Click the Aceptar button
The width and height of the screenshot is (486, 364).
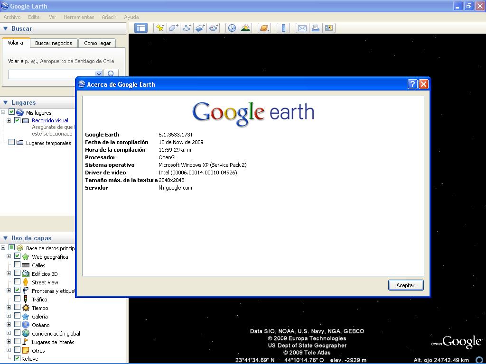pos(405,285)
